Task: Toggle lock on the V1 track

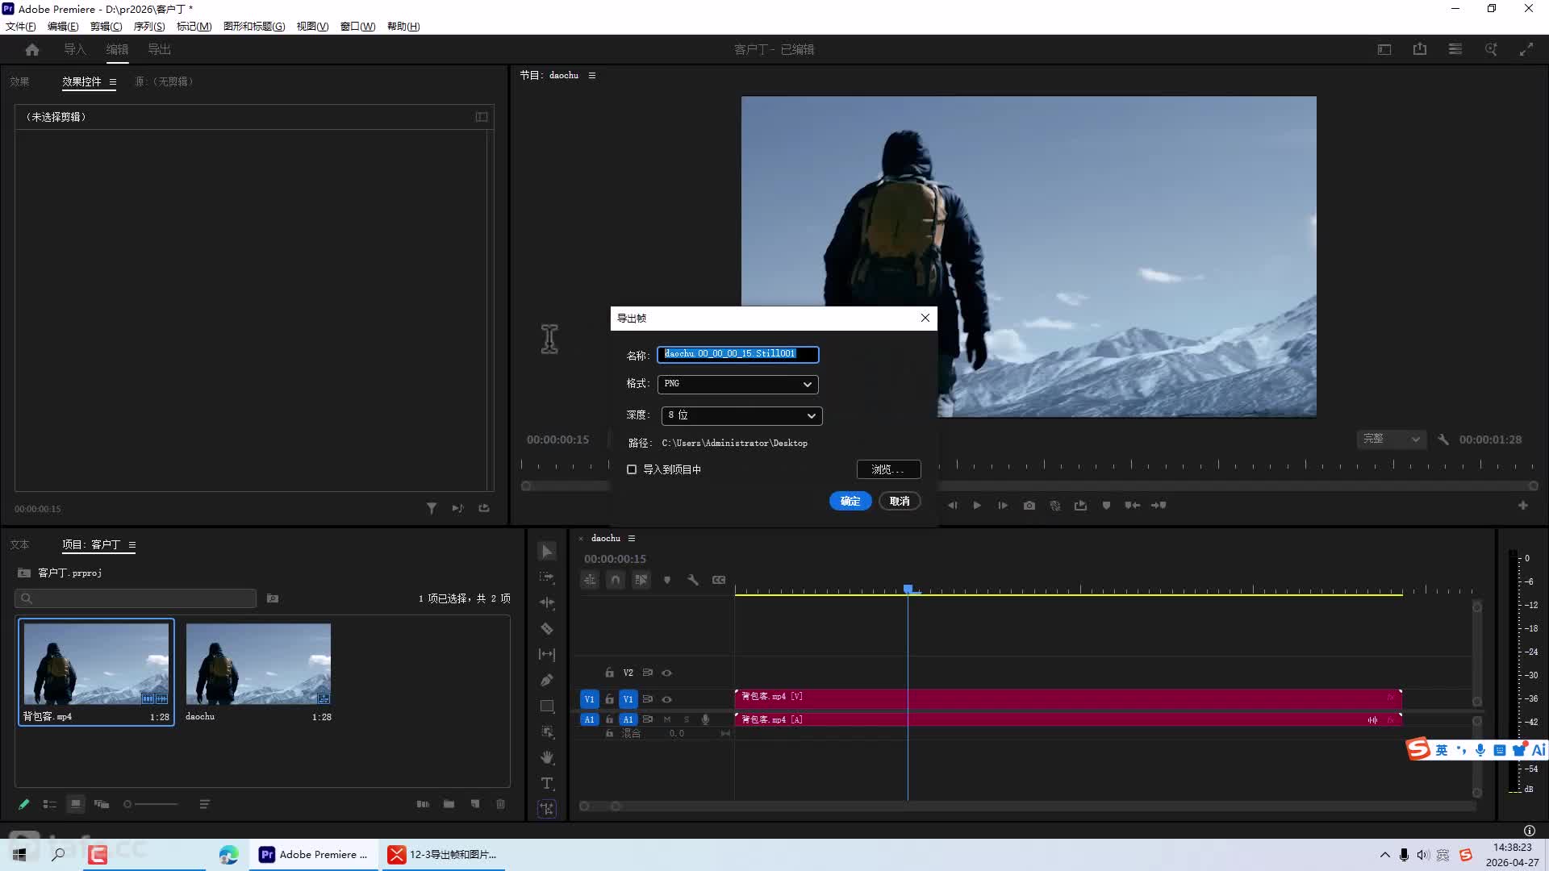Action: [x=609, y=699]
